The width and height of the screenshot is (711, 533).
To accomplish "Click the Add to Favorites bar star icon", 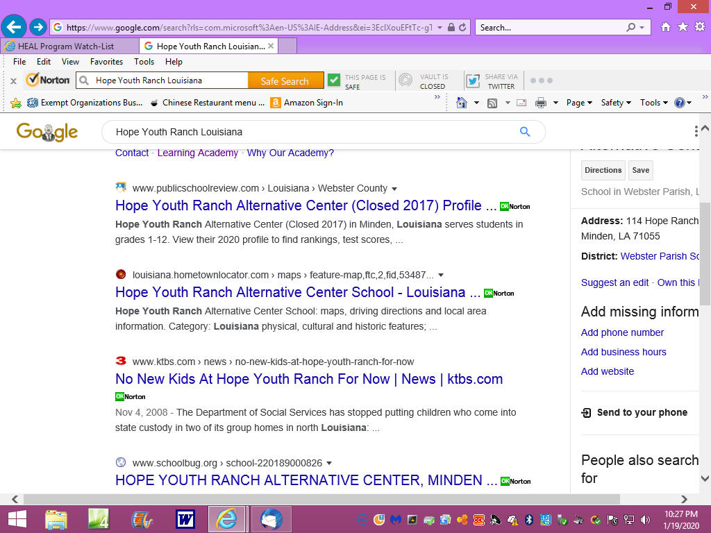I will point(16,103).
